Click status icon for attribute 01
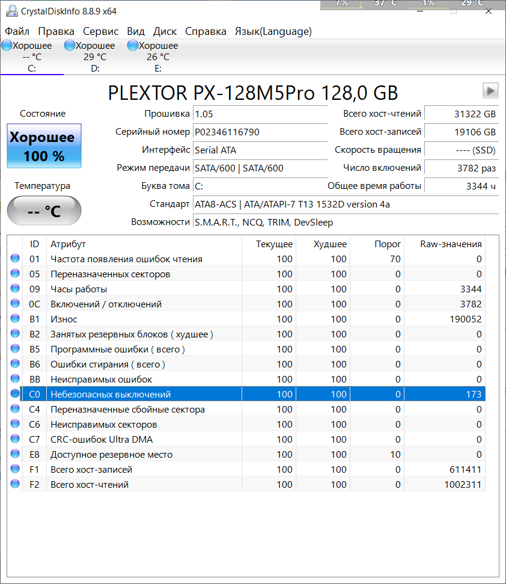506x584 pixels. tap(15, 258)
